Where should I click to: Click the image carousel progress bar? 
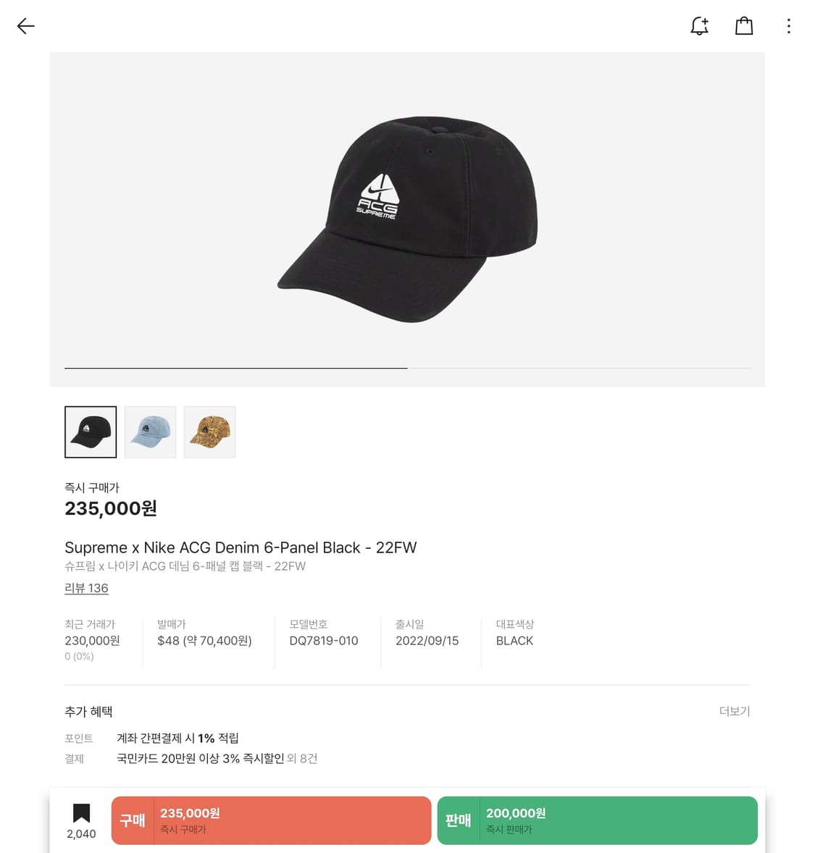coord(407,369)
